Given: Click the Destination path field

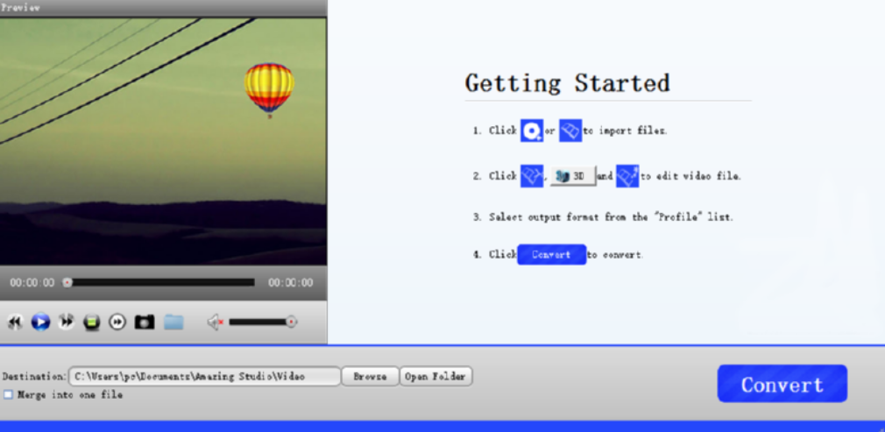Looking at the screenshot, I should tap(205, 376).
